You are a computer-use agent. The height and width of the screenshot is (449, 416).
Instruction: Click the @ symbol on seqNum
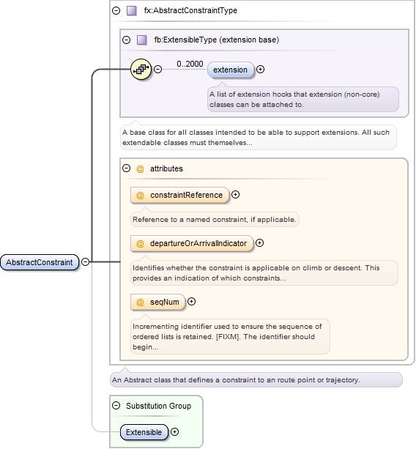click(140, 302)
